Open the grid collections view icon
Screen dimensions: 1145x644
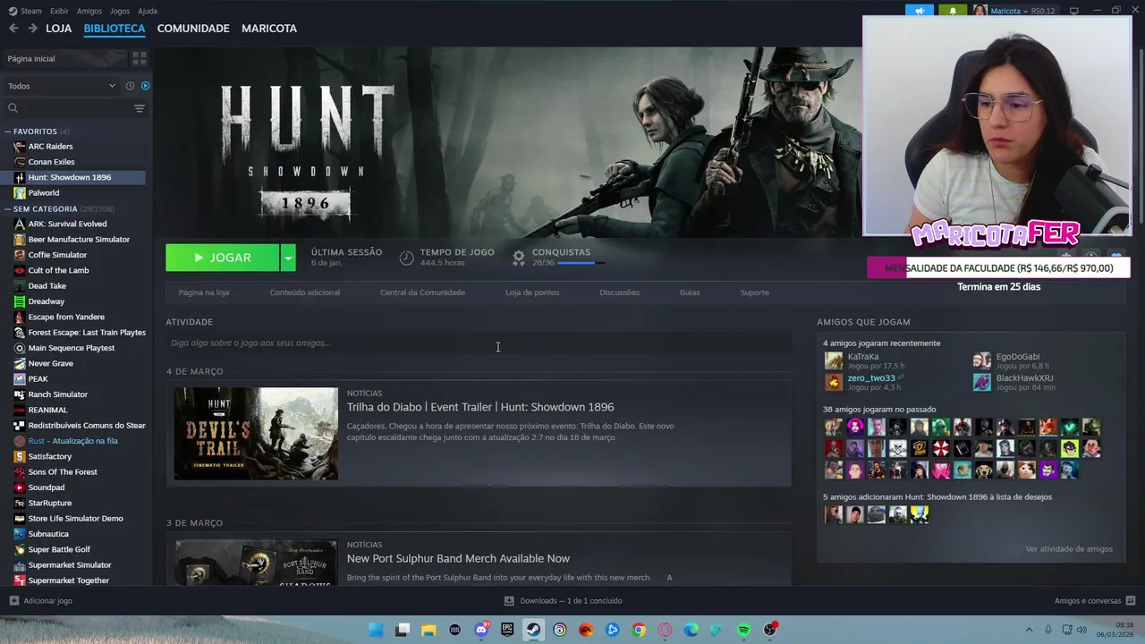pyautogui.click(x=140, y=58)
